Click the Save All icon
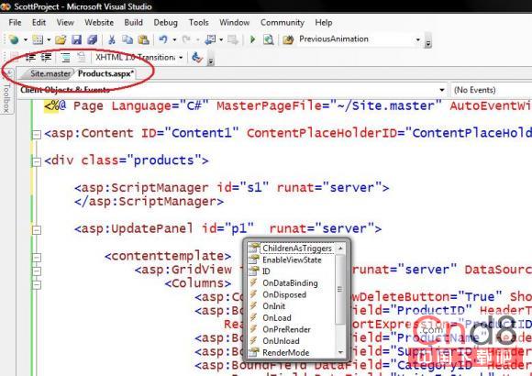Image resolution: width=532 pixels, height=376 pixels. (93, 39)
